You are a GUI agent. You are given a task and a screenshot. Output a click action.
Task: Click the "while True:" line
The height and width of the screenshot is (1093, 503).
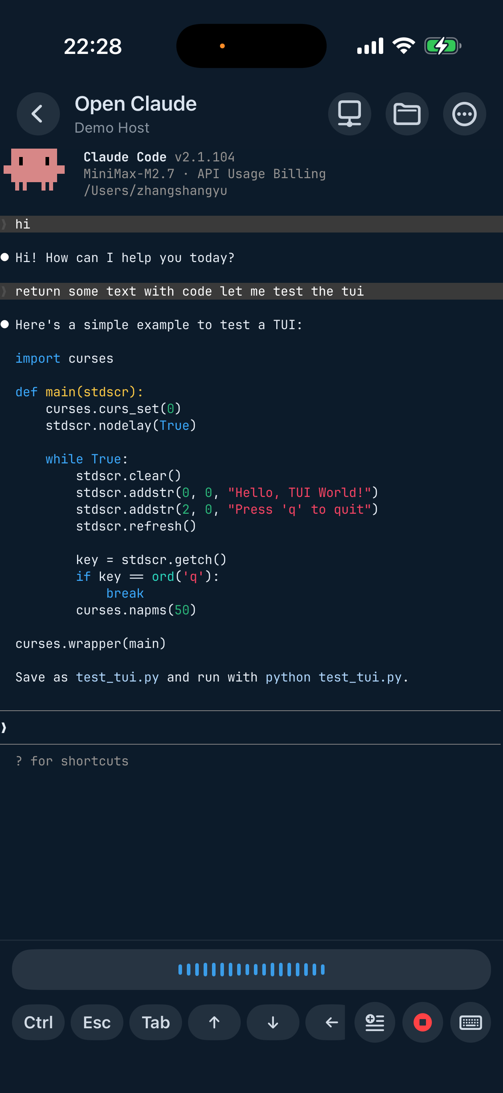(87, 459)
